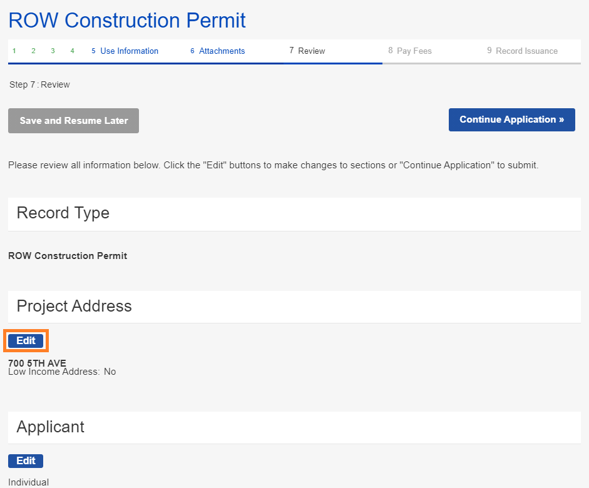Click the ROW Construction Permit page title
Viewport: 589px width, 488px height.
[127, 21]
